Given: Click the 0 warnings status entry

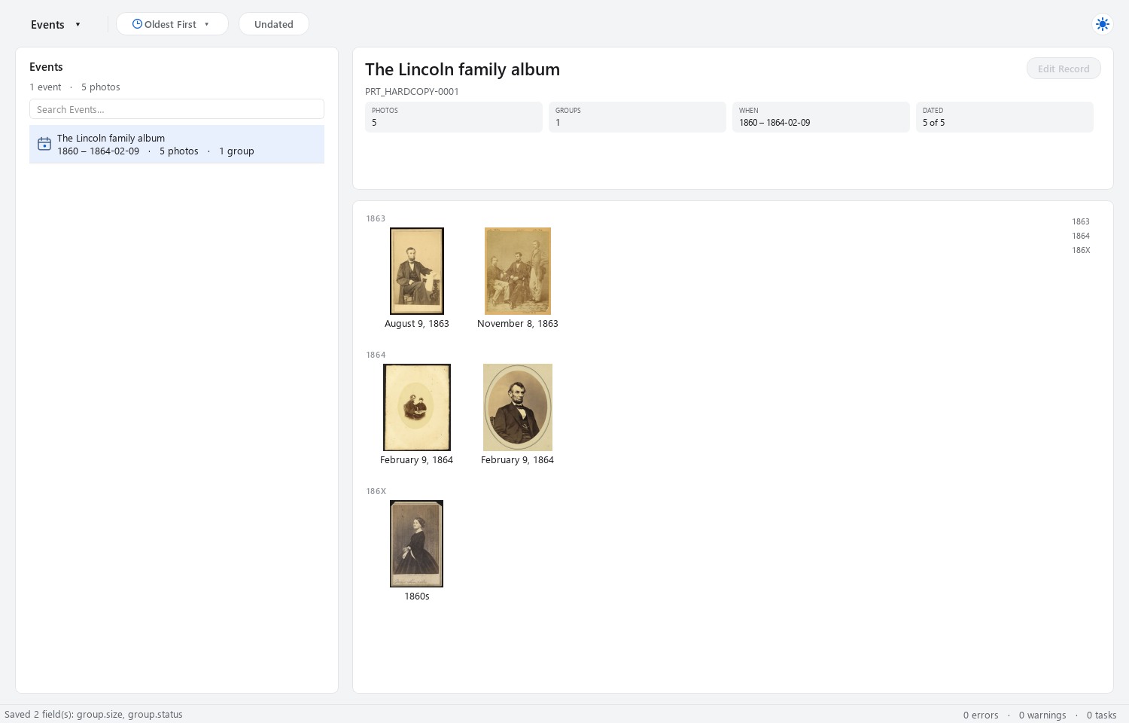Looking at the screenshot, I should coord(1042,715).
